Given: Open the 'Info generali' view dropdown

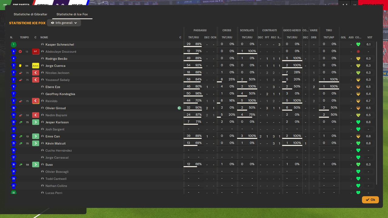Looking at the screenshot, I should (x=64, y=23).
